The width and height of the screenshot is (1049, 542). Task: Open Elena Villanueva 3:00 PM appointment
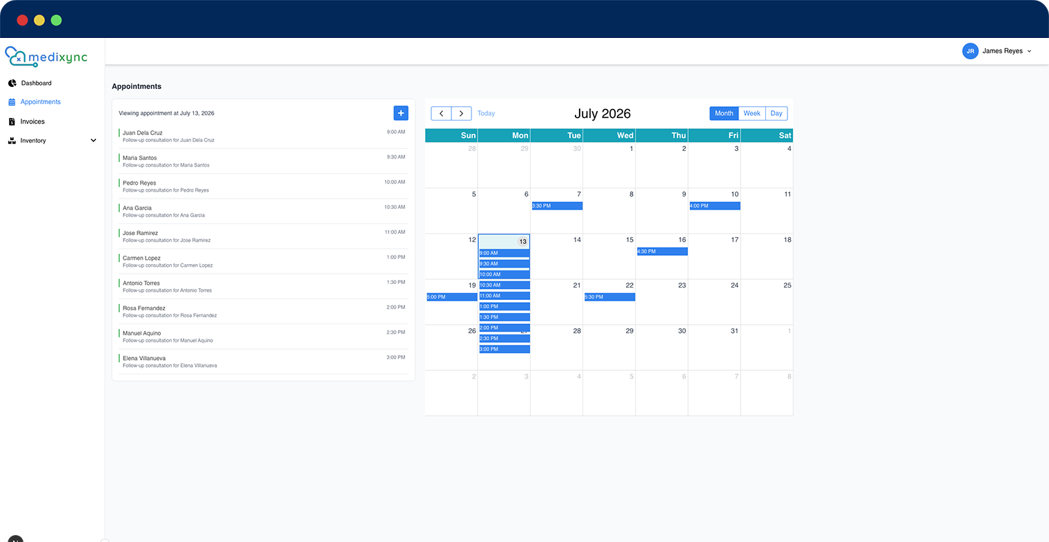(x=264, y=361)
